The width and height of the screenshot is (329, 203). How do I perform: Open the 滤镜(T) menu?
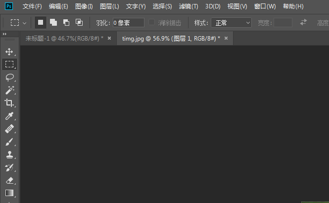click(188, 6)
